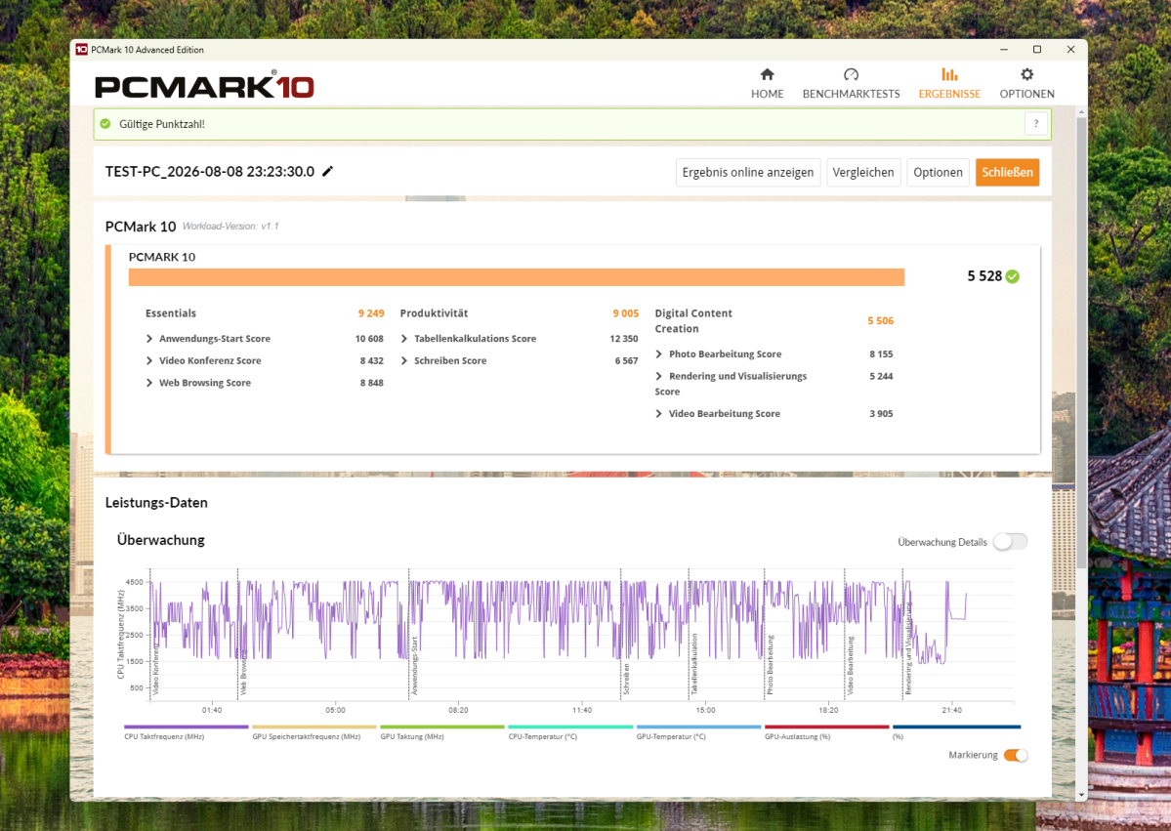Click Digital Content Creation score 5 506

coord(881,321)
